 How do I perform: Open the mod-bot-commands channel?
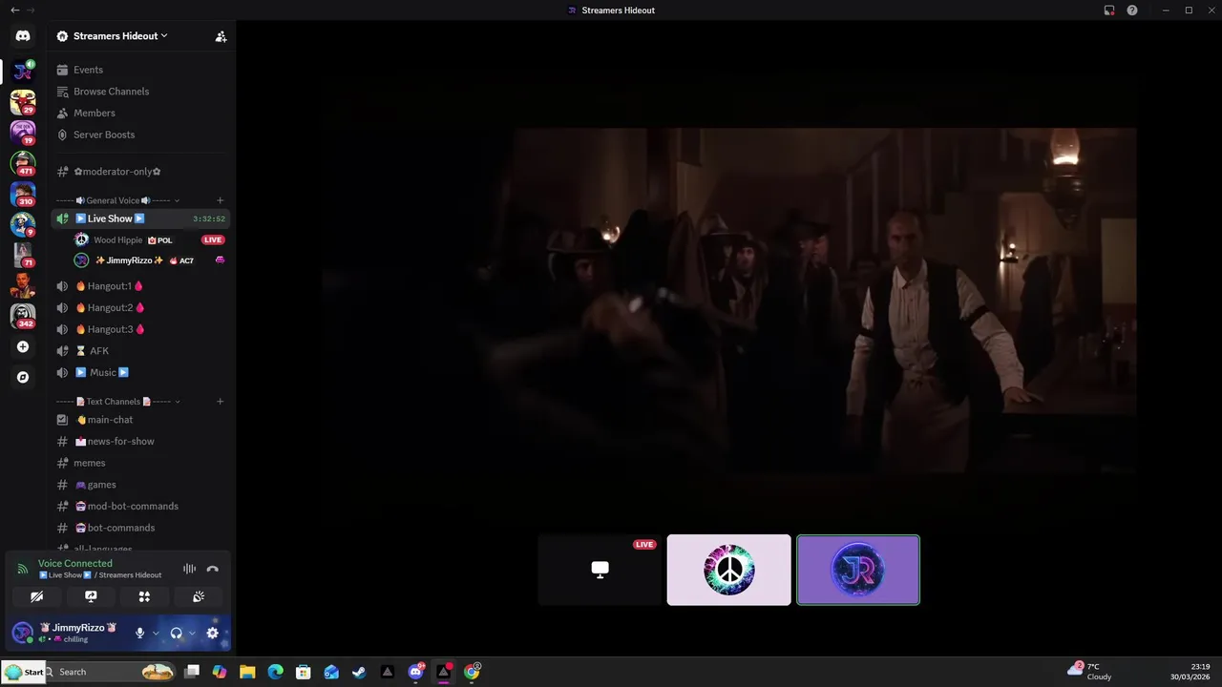(x=141, y=507)
